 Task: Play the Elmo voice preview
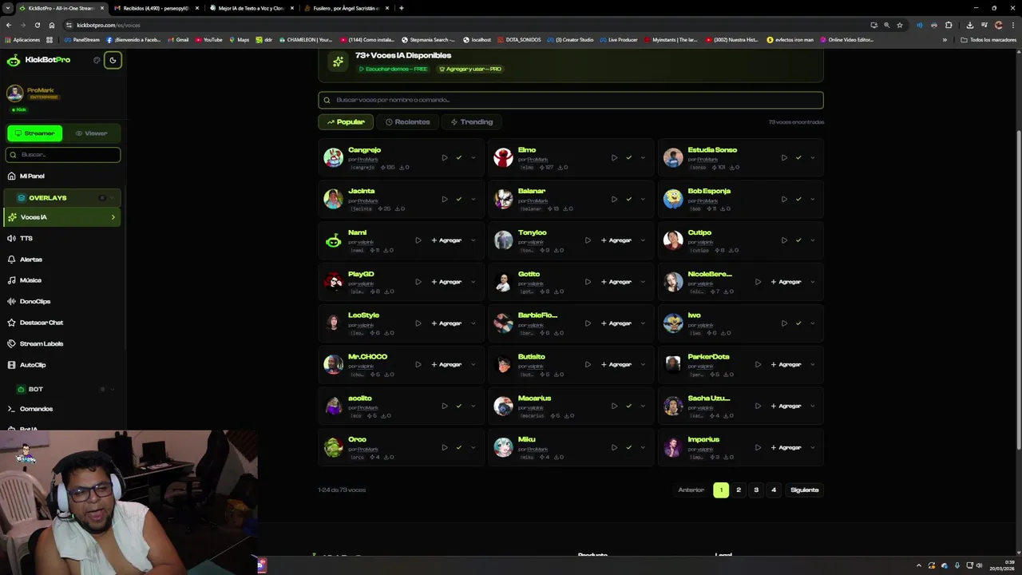(614, 157)
